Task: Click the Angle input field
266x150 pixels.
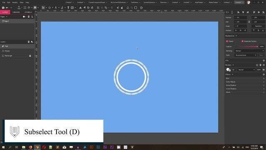Action: [241, 26]
